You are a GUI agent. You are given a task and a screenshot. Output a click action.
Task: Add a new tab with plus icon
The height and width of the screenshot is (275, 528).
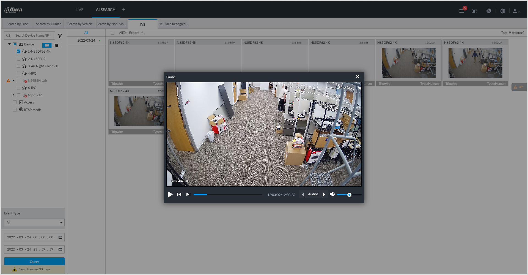[124, 10]
